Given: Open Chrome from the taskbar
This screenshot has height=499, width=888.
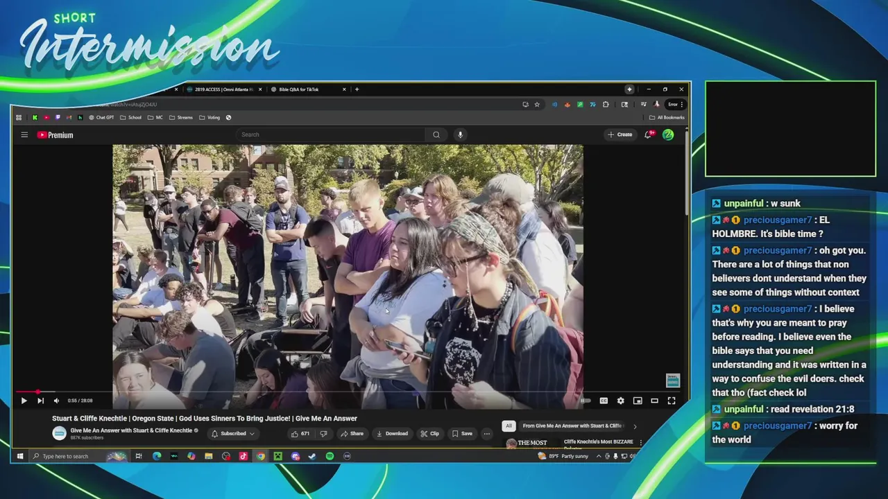Looking at the screenshot, I should tap(261, 456).
